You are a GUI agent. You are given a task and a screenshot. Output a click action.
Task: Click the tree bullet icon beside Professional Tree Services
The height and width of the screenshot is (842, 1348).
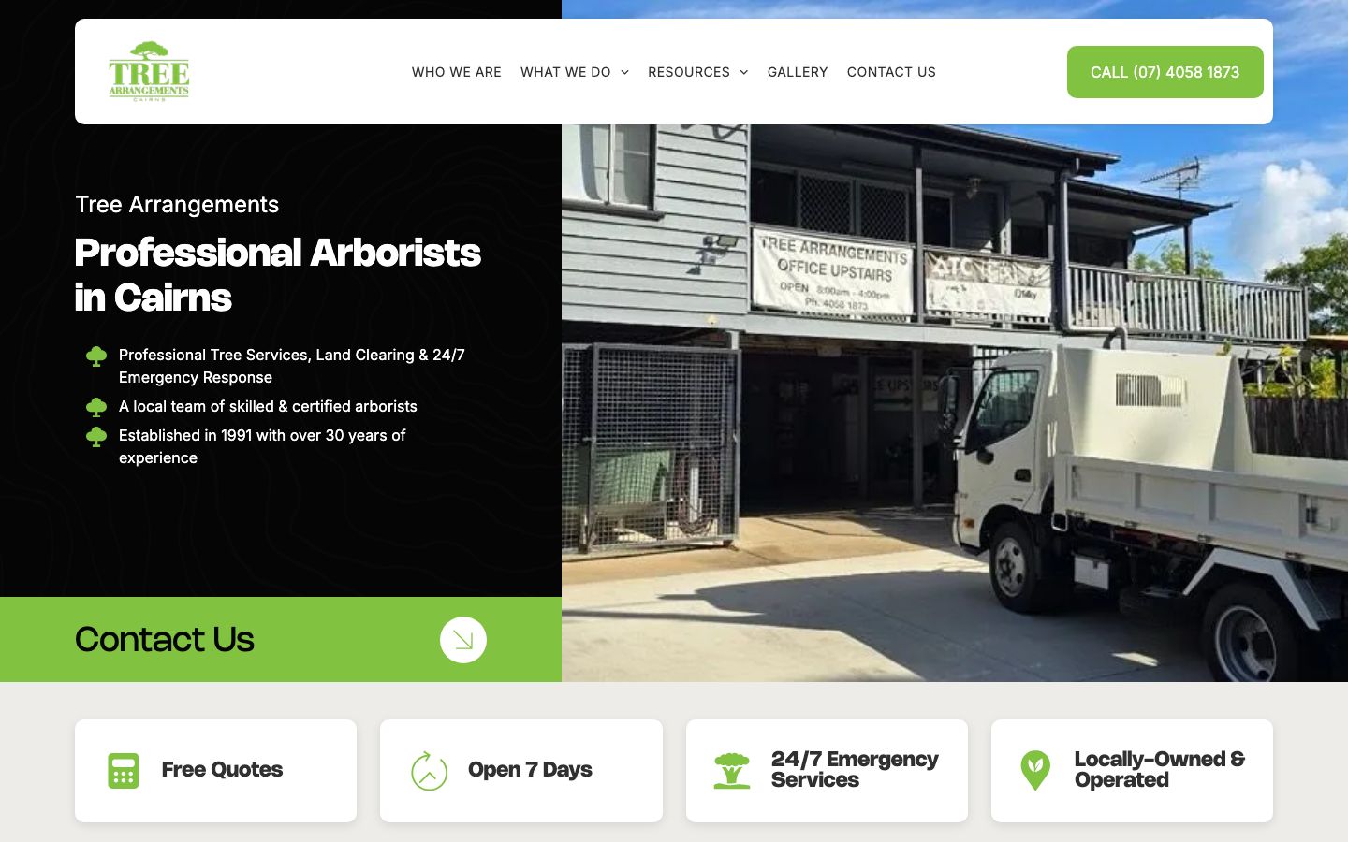click(96, 356)
